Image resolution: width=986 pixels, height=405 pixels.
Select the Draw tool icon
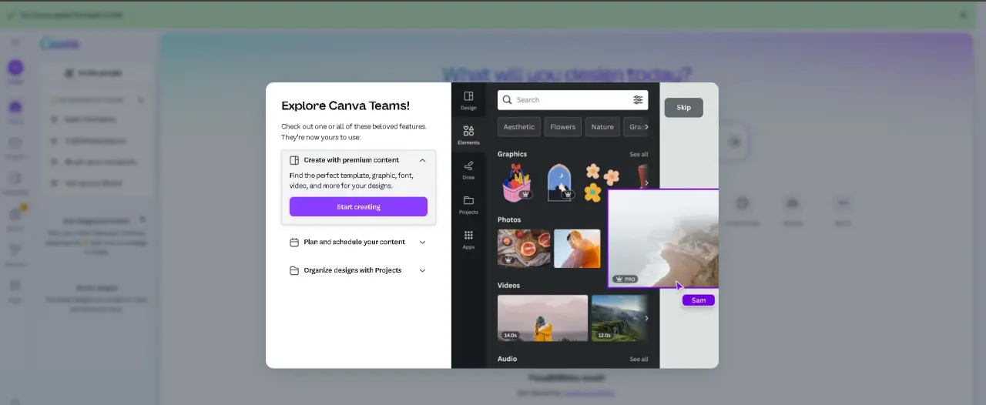tap(468, 166)
